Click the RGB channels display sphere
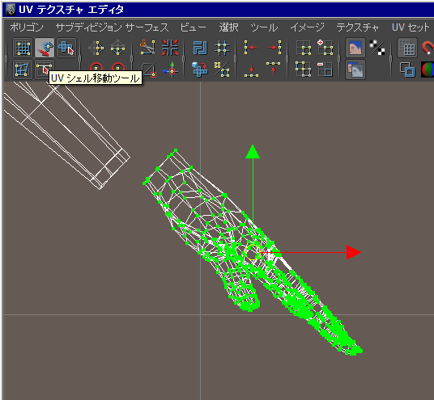 coord(428,69)
